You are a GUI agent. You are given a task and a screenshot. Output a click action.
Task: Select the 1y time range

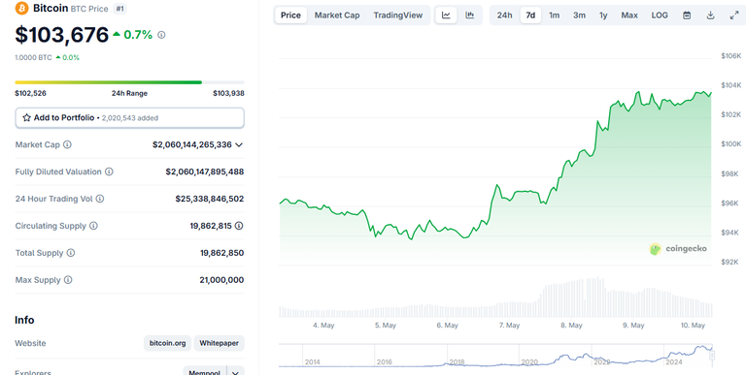603,16
